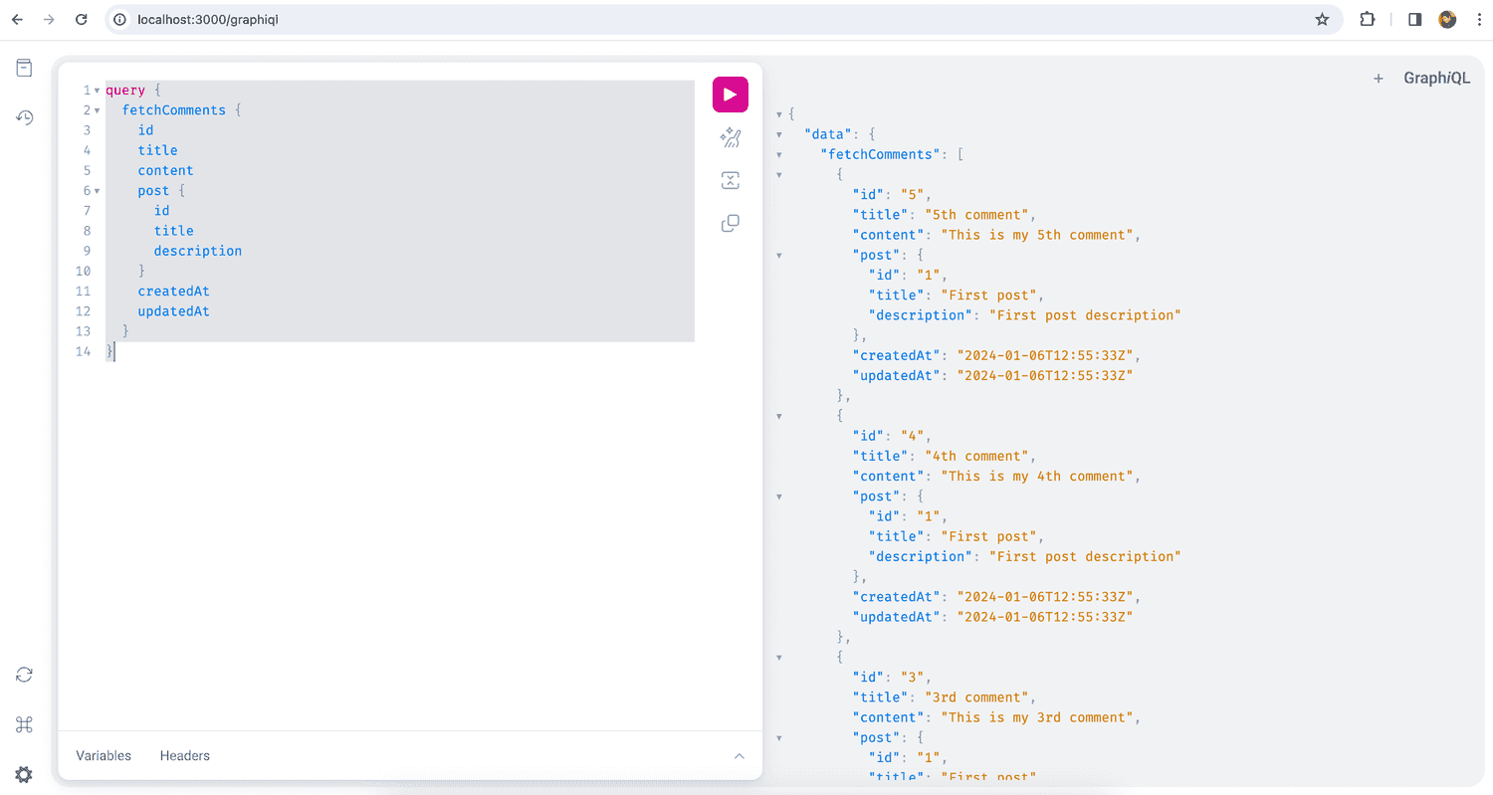The height and width of the screenshot is (795, 1493).
Task: Open the GraphiQL settings dialog
Action: [x=24, y=774]
